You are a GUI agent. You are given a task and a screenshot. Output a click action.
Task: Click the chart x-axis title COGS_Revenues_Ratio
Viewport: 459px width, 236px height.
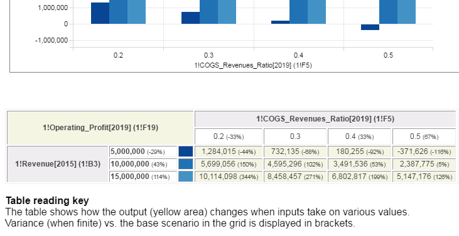tap(253, 65)
